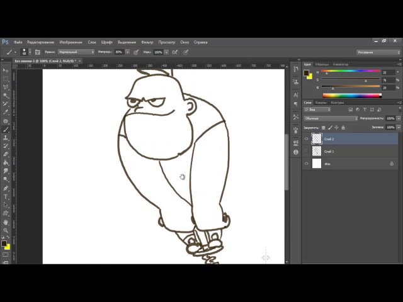Open the Фильтр menu
403x302 pixels.
pos(147,42)
